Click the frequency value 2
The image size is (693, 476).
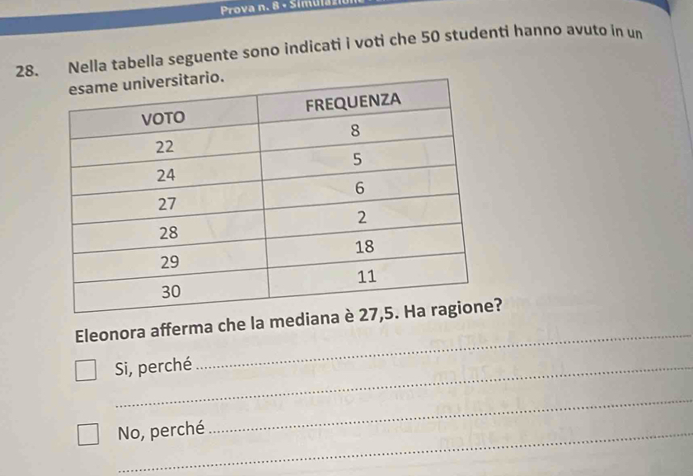point(362,218)
